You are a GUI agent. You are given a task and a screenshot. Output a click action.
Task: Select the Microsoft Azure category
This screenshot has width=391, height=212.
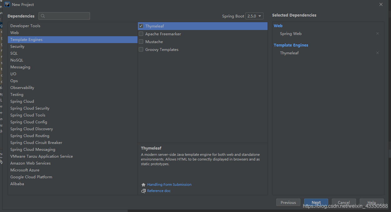pyautogui.click(x=73, y=170)
